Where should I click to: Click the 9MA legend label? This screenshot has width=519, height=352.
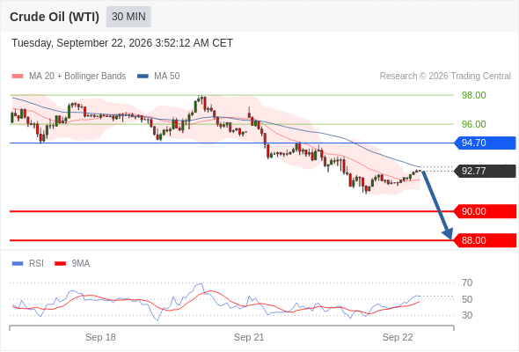[x=81, y=264]
